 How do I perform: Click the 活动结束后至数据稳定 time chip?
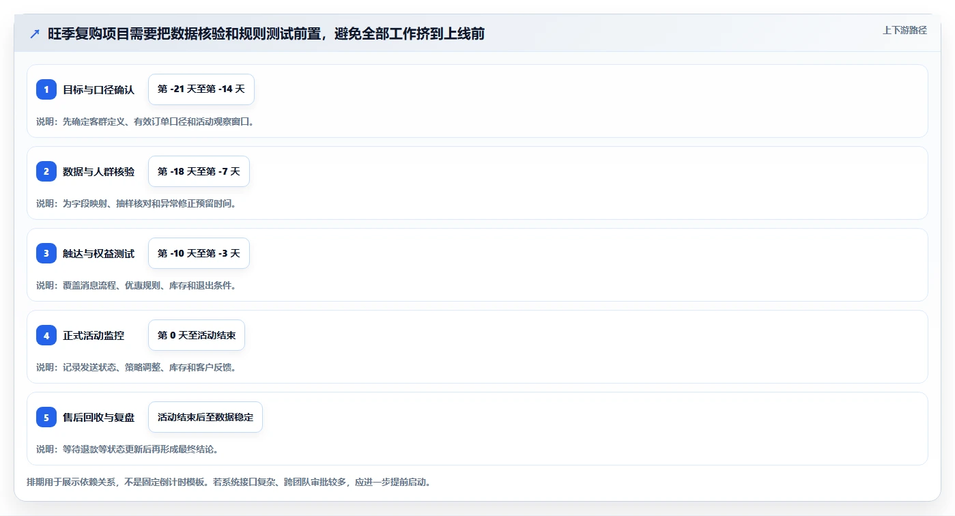pyautogui.click(x=205, y=417)
